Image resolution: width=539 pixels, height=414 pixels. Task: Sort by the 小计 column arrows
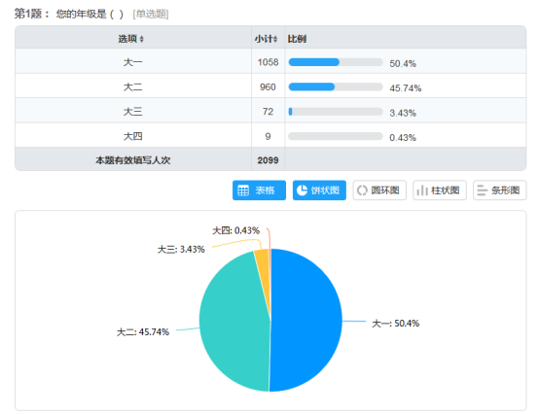point(275,39)
